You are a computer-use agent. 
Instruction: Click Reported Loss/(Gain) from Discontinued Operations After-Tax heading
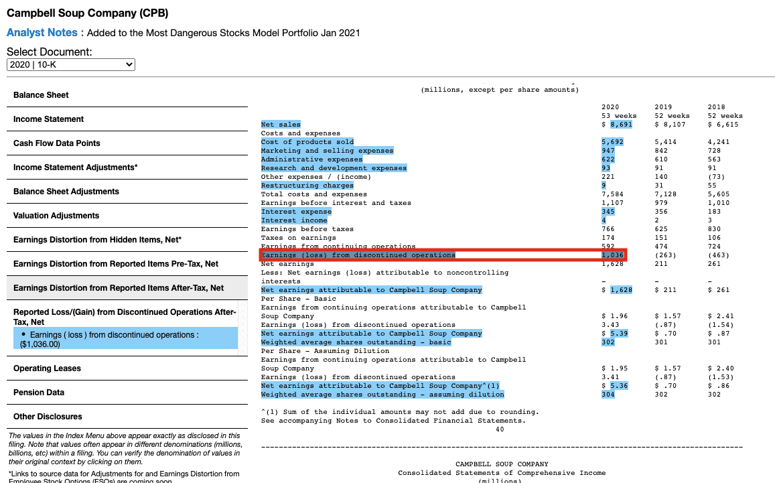(125, 317)
